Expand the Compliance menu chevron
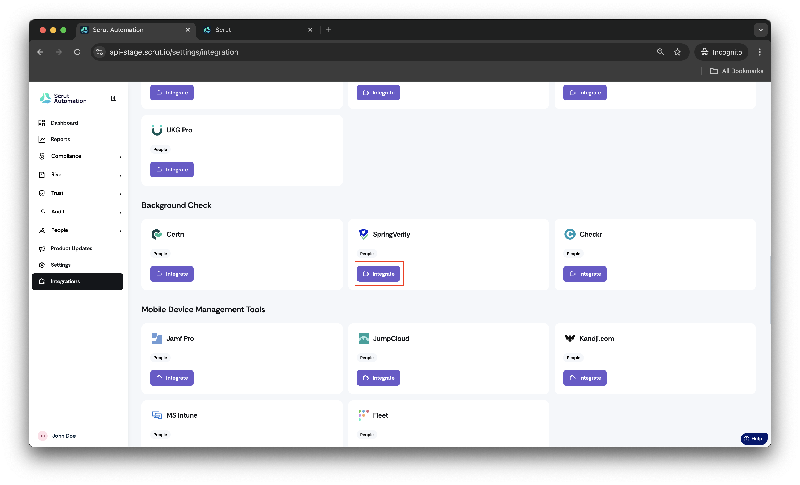Image resolution: width=800 pixels, height=485 pixels. pyautogui.click(x=120, y=157)
